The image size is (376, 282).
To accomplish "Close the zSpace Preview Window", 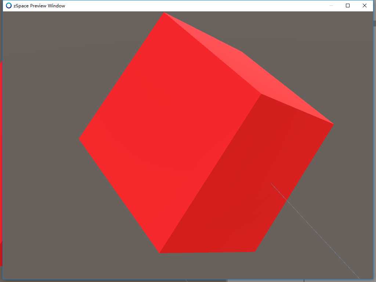I will (365, 6).
